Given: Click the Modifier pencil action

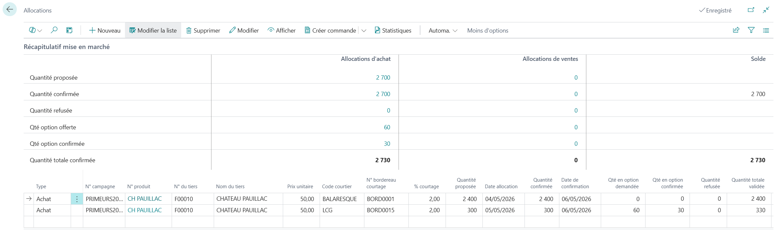Looking at the screenshot, I should point(244,30).
